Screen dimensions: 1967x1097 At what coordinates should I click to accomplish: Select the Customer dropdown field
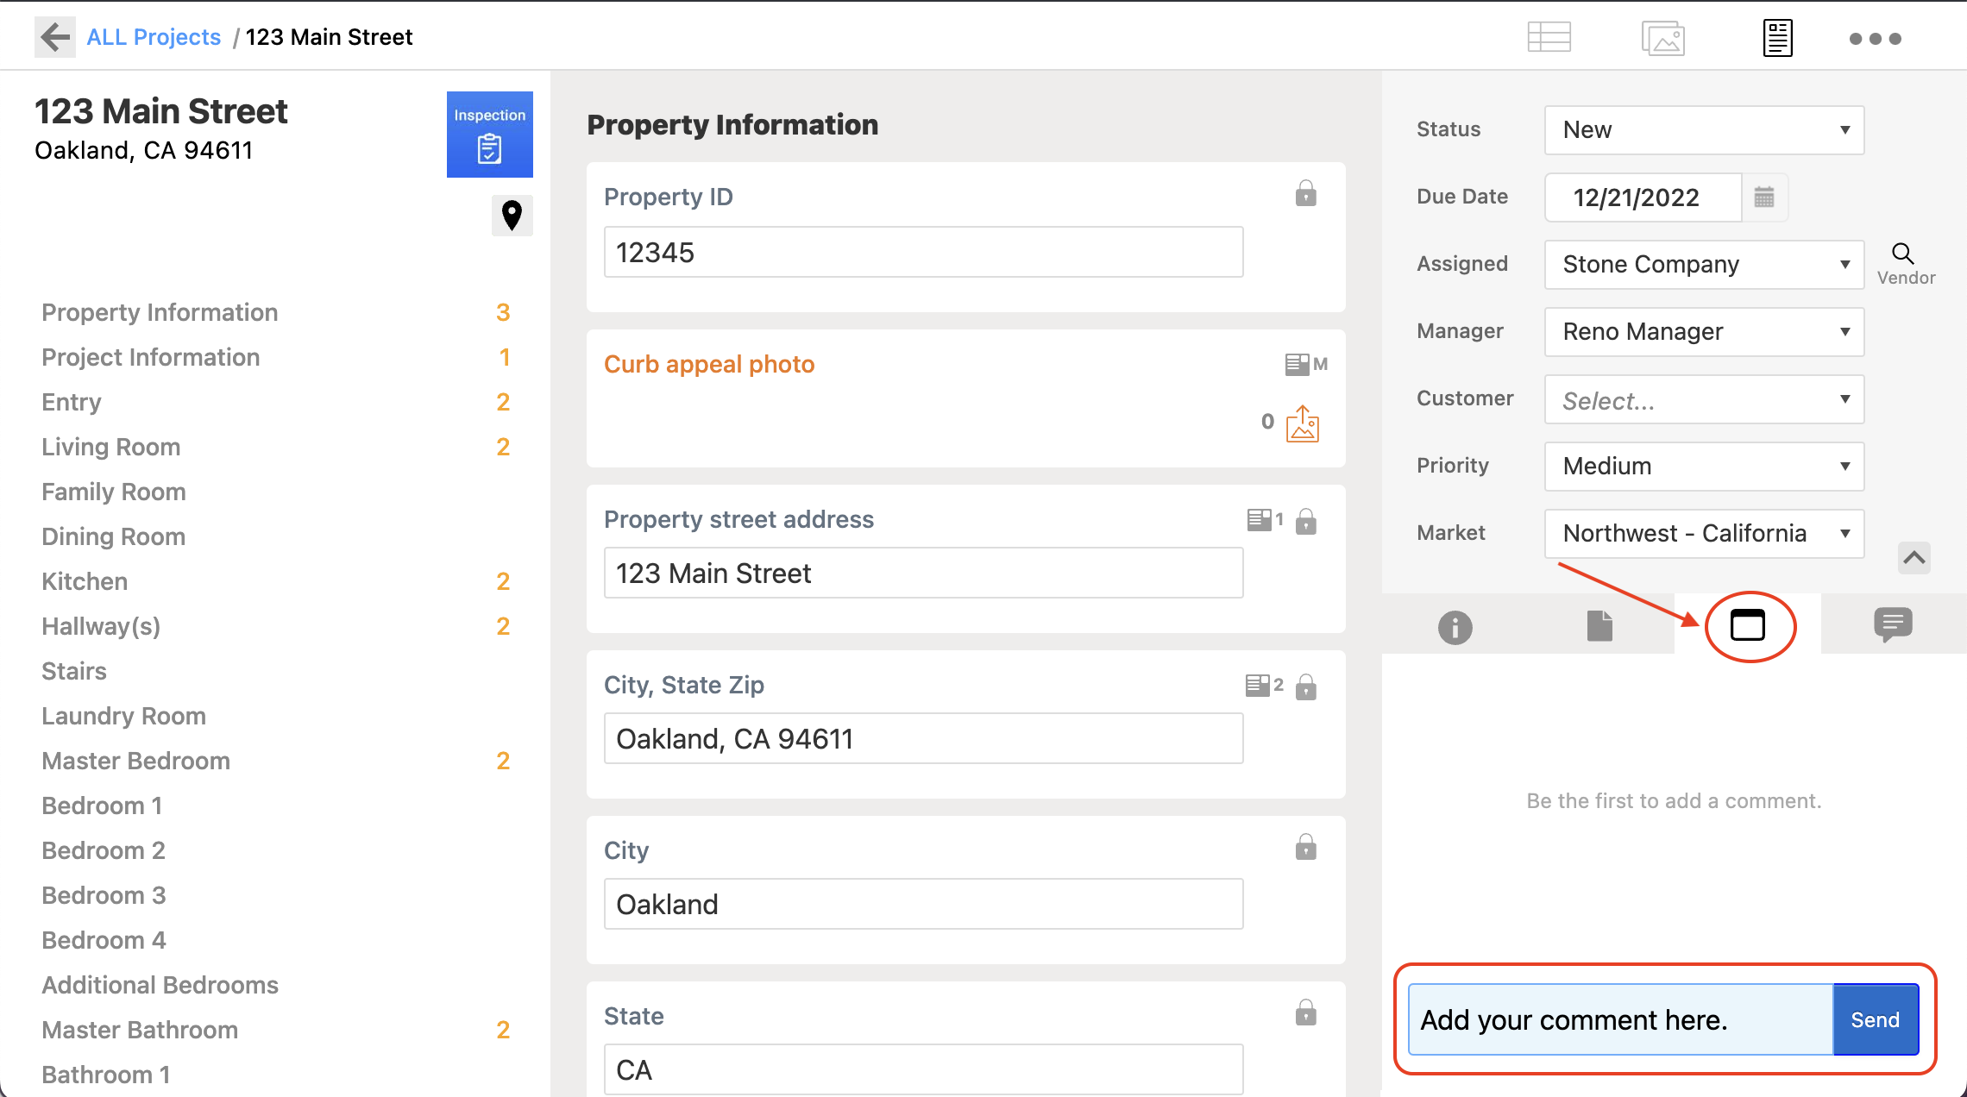[1704, 398]
